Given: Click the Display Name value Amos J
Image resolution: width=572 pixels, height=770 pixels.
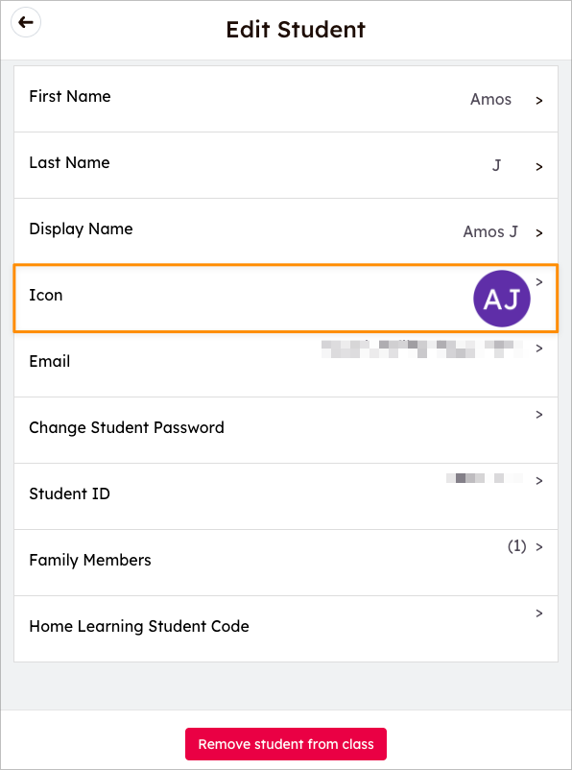Looking at the screenshot, I should 489,231.
